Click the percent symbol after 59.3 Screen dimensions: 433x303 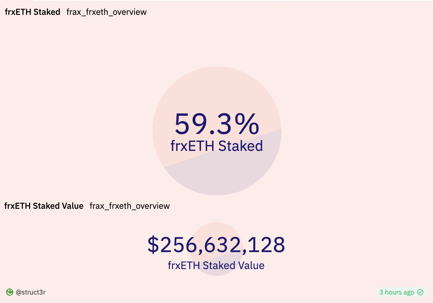(247, 124)
